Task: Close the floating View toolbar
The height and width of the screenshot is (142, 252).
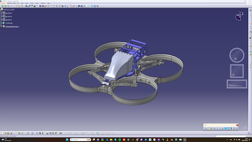Action: pyautogui.click(x=237, y=125)
